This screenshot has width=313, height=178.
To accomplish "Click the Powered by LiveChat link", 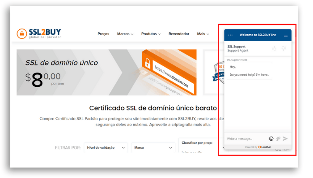I will click(258, 147).
